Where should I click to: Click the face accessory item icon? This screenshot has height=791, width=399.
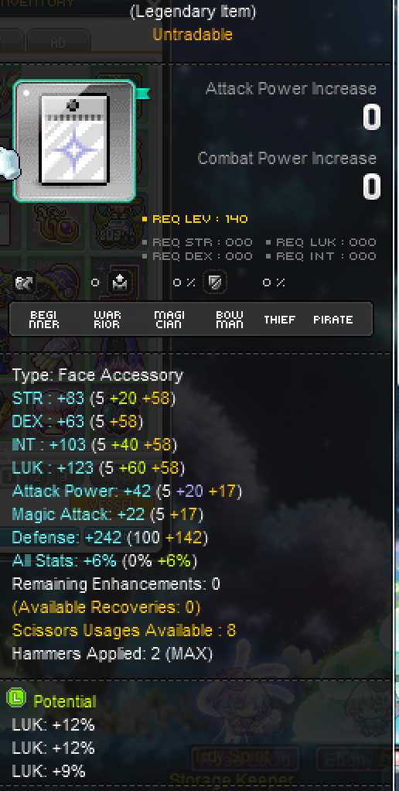(74, 141)
